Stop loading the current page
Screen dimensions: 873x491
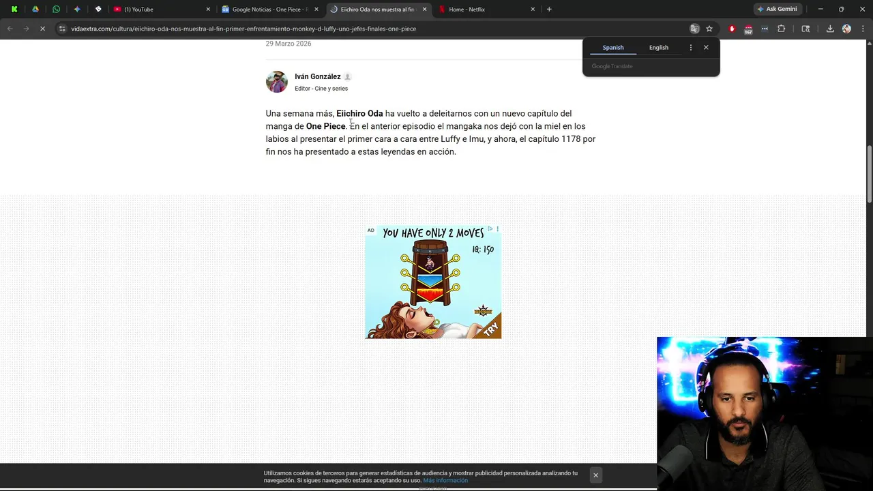point(42,29)
